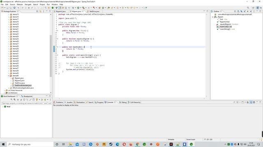This screenshot has width=263, height=147.
Task: Toggle the Pin Console button
Action: coord(234,102)
